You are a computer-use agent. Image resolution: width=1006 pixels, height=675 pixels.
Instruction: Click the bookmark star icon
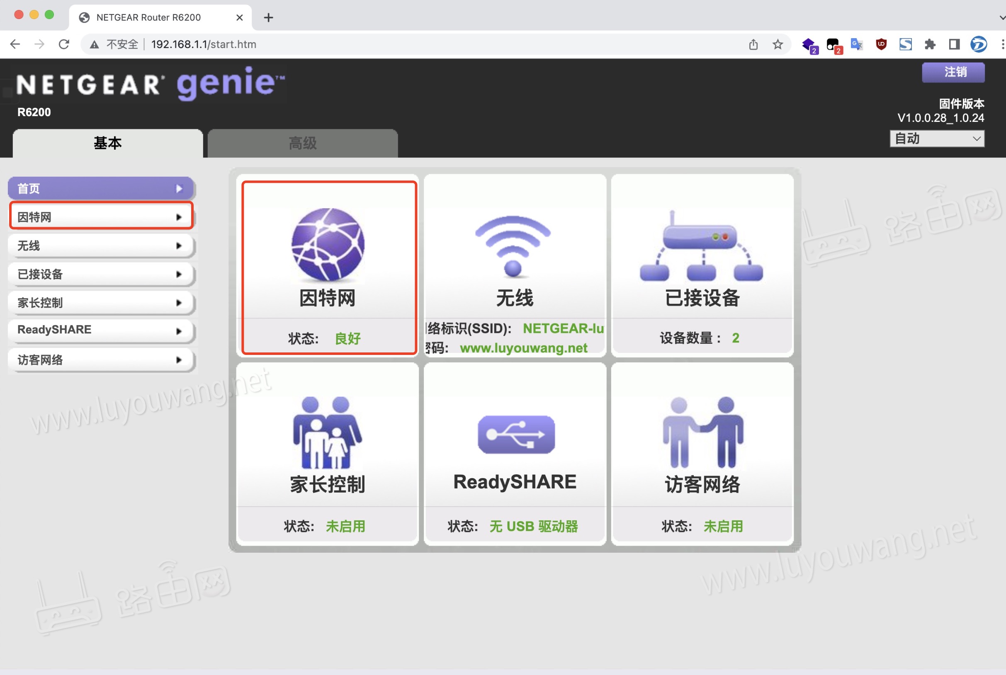coord(778,44)
